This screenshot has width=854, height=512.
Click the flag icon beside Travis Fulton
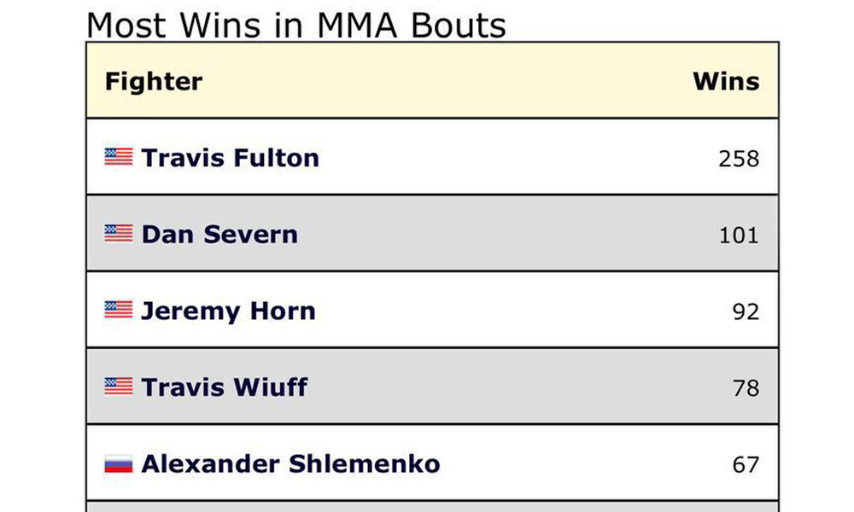pos(119,157)
